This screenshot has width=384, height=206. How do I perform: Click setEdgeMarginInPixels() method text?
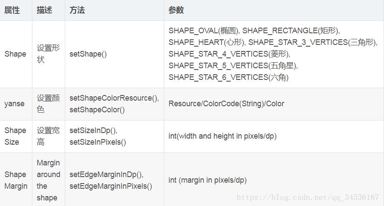111,186
